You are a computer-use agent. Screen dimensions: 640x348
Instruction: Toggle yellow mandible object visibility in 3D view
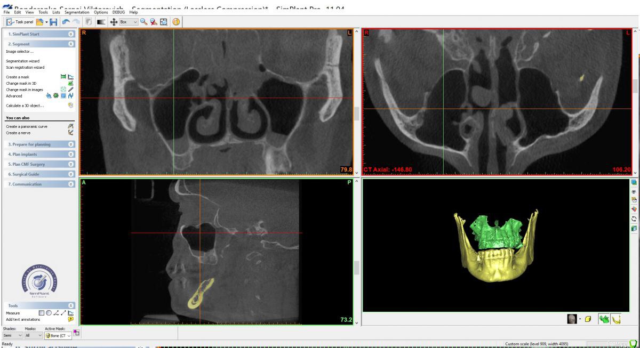coord(616,319)
